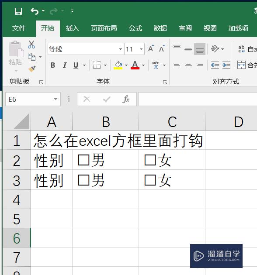Click the Format Painter brush icon

(x=32, y=69)
